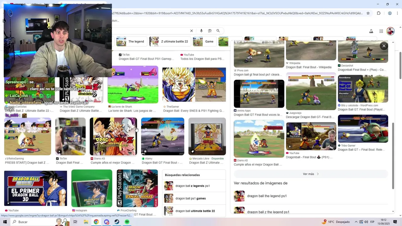The width and height of the screenshot is (402, 226).
Task: Open the 'El Primer Dragon Ball 3D' YouTube thumbnail
Action: 35,188
